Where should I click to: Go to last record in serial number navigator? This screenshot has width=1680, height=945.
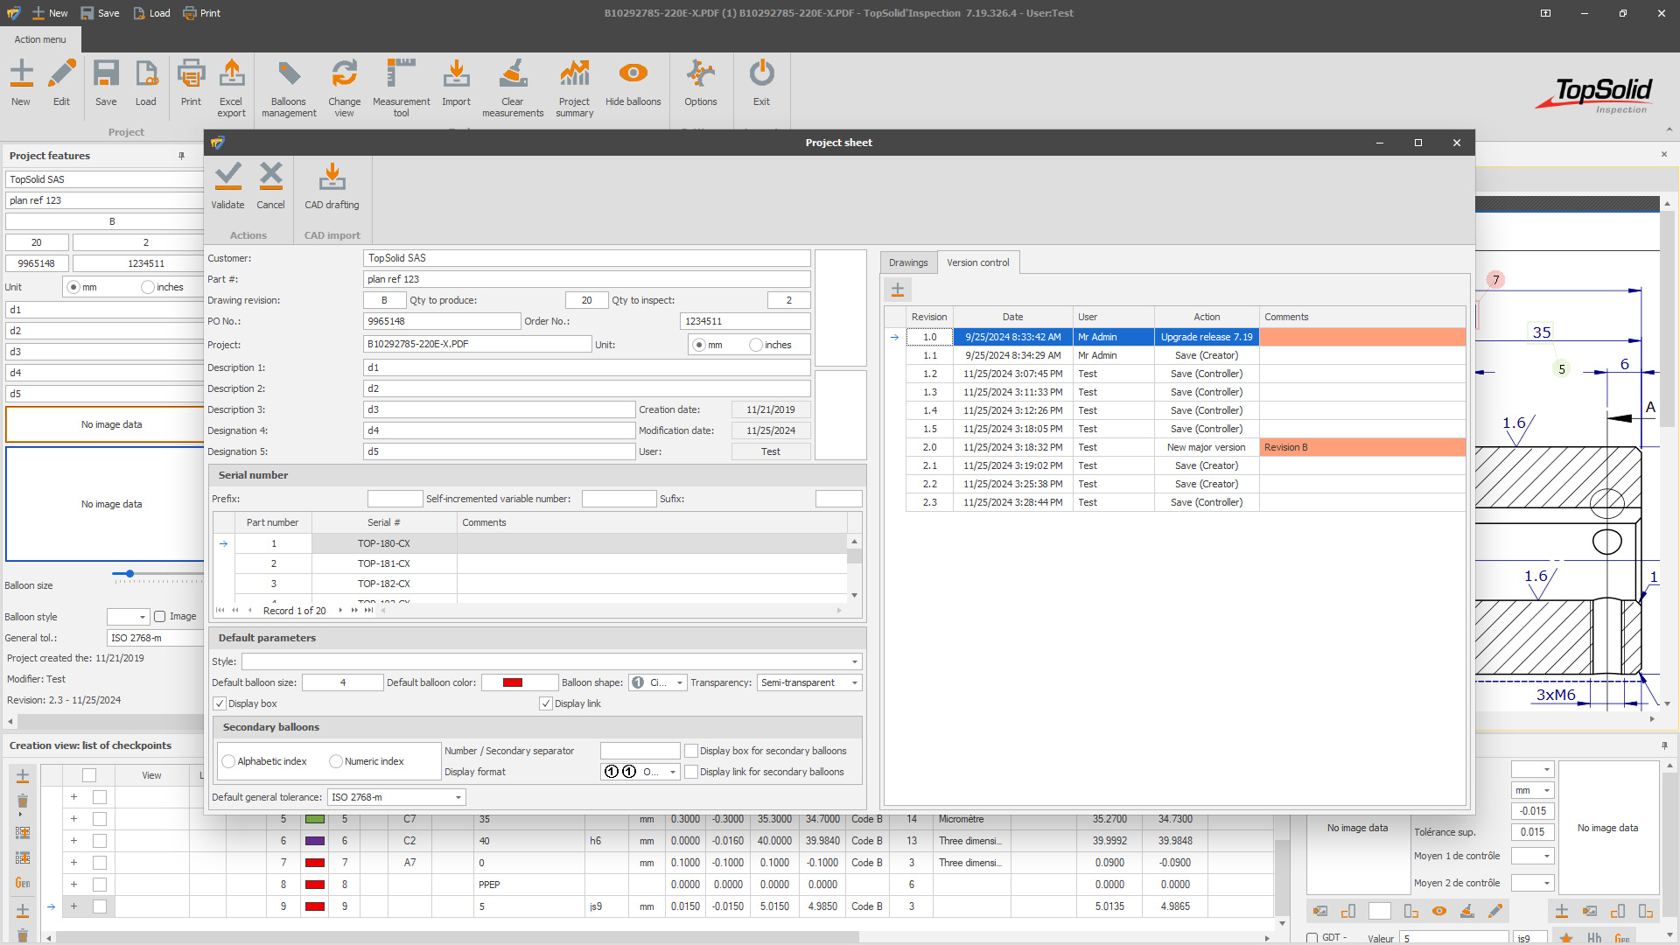(368, 611)
